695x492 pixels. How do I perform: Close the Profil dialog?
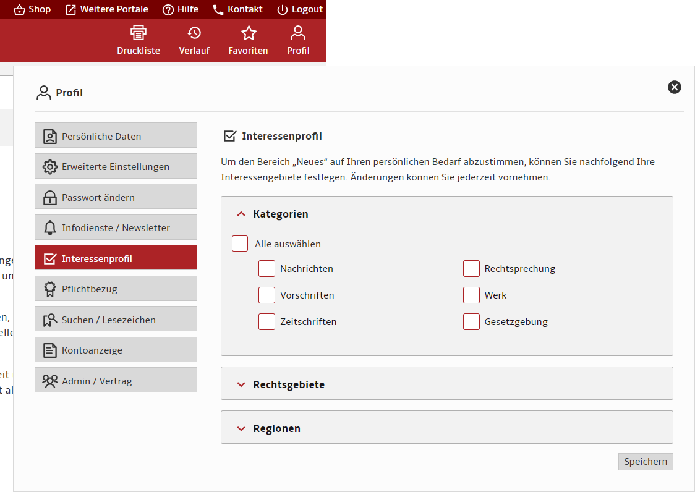pos(675,87)
